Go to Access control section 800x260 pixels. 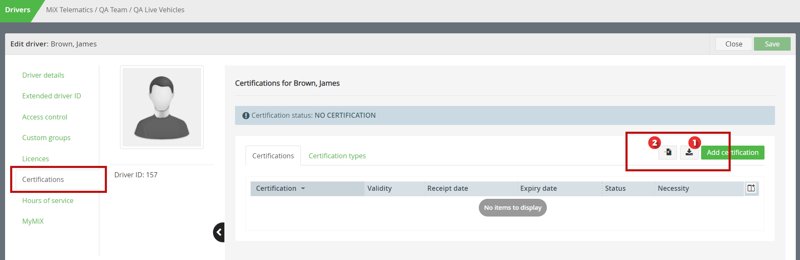click(45, 117)
